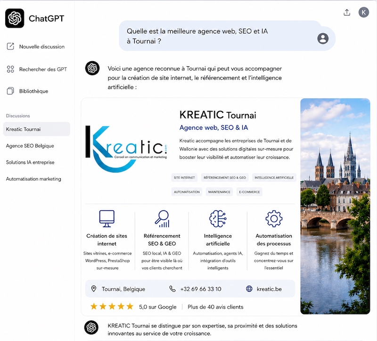
Task: Click the RÉFÉRENCEMENT SEO & GEO tag
Action: point(225,178)
